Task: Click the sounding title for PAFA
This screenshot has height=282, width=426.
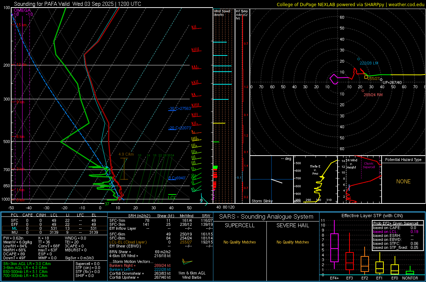Action: [x=77, y=4]
